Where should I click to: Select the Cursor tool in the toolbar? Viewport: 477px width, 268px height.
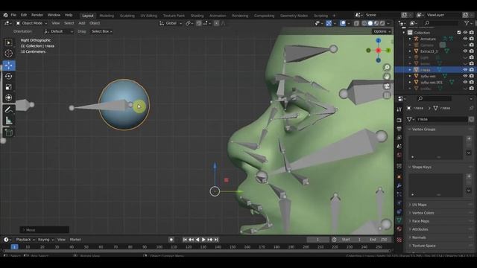point(9,54)
